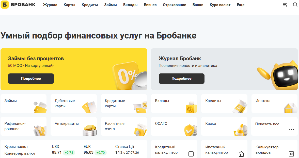Click the Бробанк logo icon
The image size is (299, 158).
[5, 5]
